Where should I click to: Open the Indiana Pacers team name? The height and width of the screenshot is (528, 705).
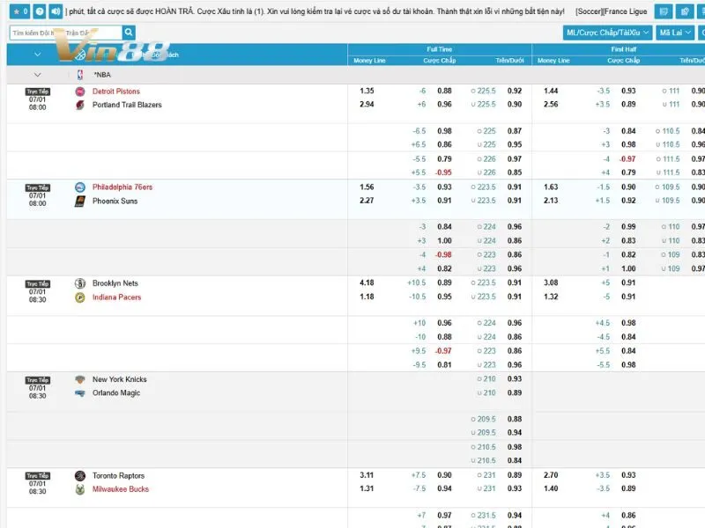116,297
